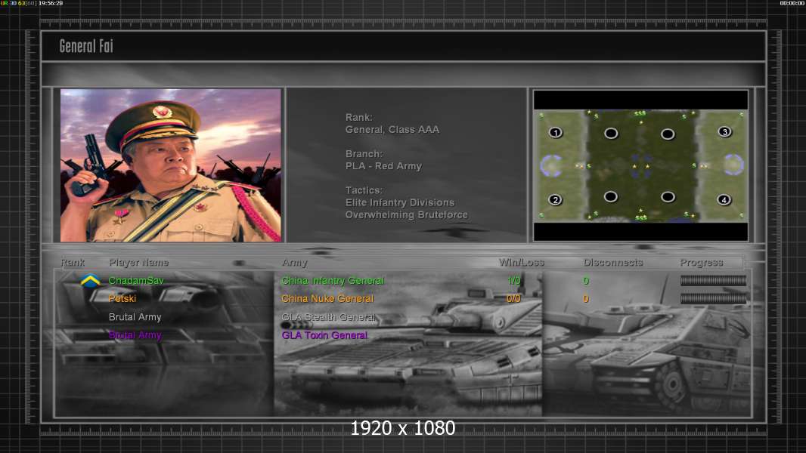Click the China Infantry General army entry
The height and width of the screenshot is (453, 806).
333,281
